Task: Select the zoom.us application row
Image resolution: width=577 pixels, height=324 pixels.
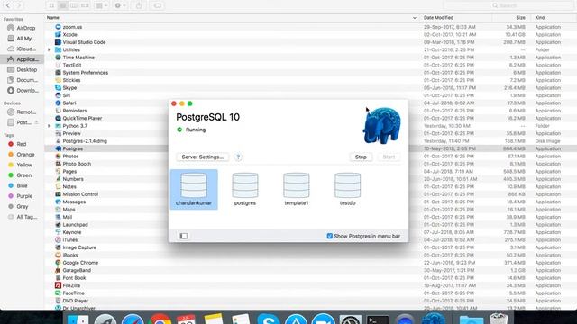Action: tap(310, 27)
